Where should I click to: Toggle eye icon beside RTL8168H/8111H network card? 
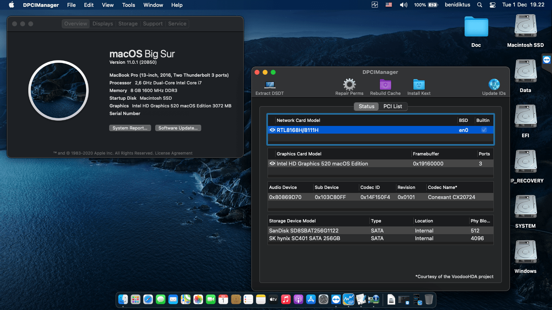click(x=272, y=130)
